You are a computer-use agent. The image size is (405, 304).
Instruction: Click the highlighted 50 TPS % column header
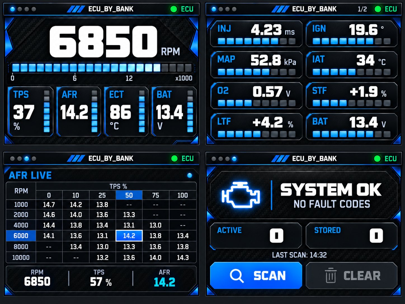129,195
